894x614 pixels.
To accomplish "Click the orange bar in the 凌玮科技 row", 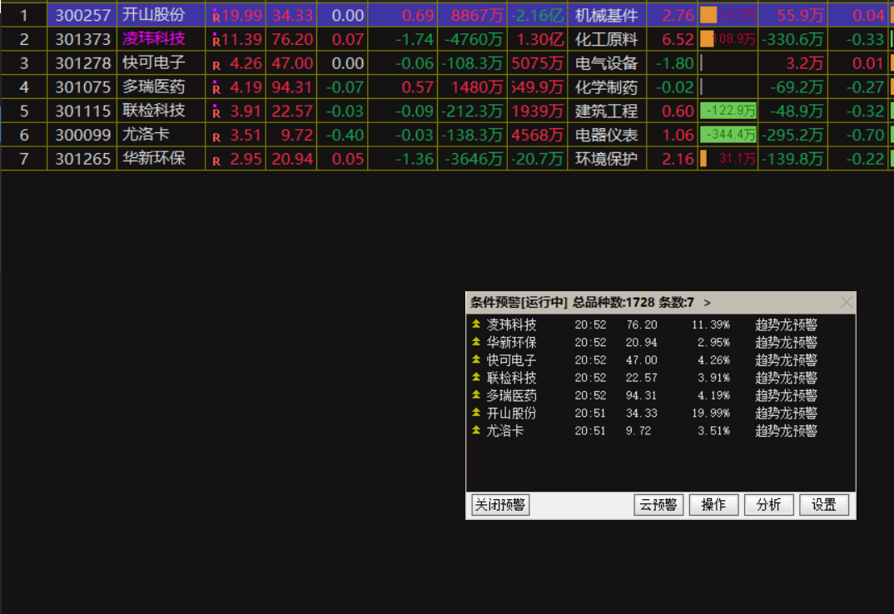I will [707, 39].
